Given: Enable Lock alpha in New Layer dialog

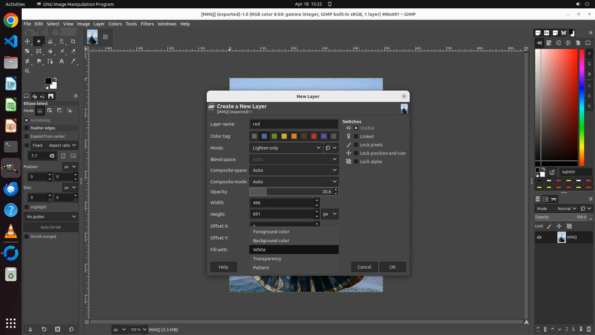Looking at the screenshot, I should pyautogui.click(x=356, y=162).
